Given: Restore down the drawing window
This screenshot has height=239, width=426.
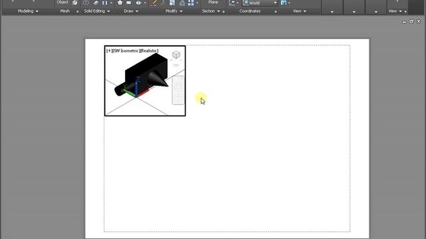Looking at the screenshot, I should (x=411, y=21).
